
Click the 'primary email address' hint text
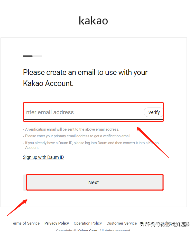click(x=78, y=136)
